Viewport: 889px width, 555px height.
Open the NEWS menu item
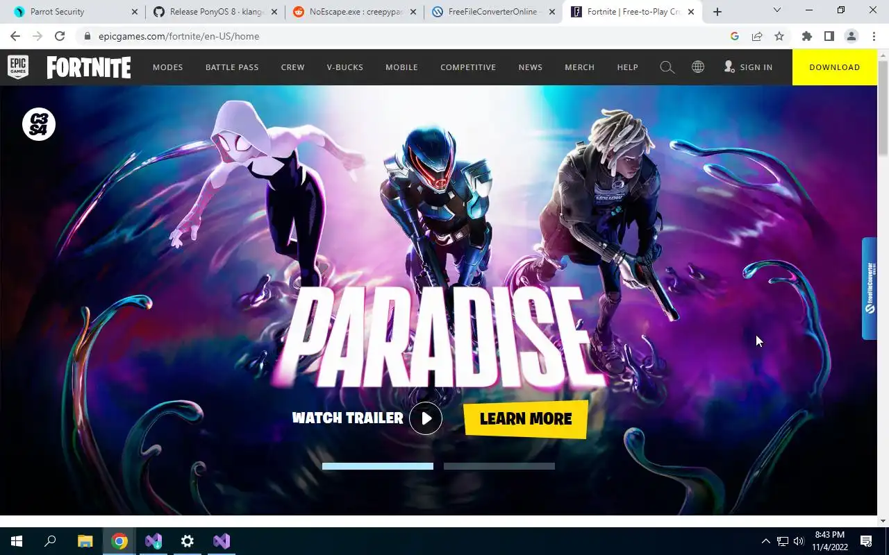(531, 67)
